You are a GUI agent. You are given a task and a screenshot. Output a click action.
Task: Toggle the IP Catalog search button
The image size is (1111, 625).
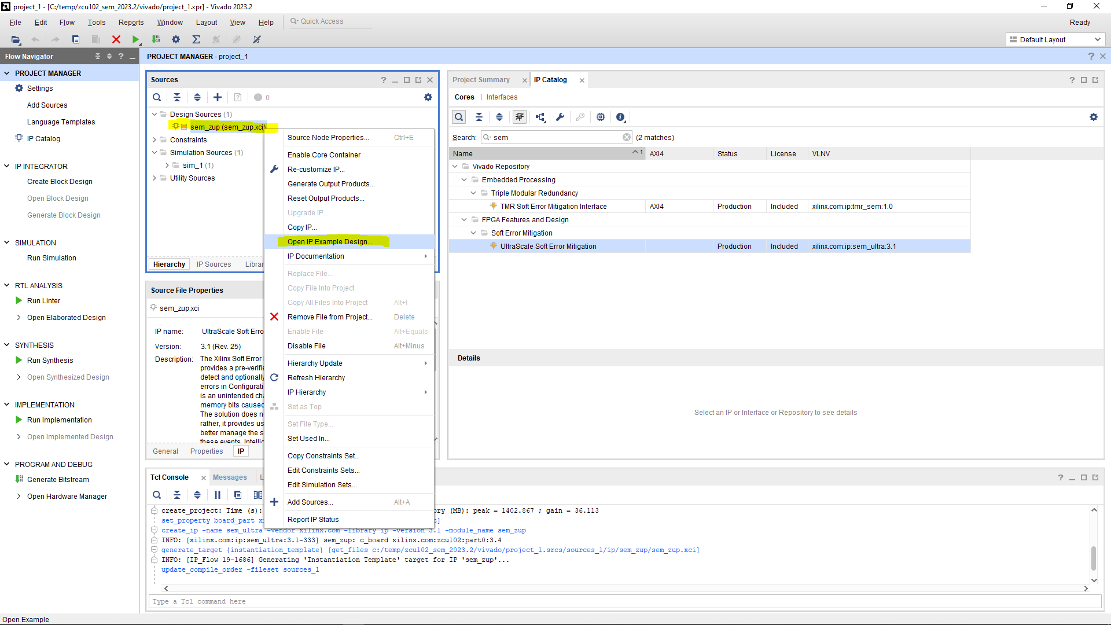pos(459,117)
